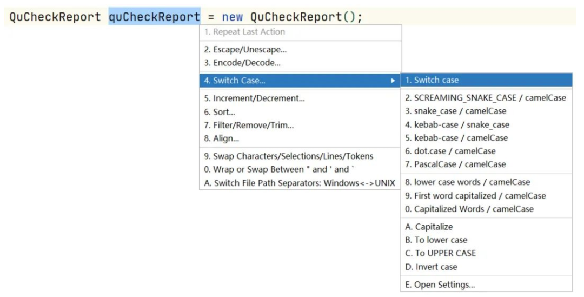Open Settings from the submenu
This screenshot has height=297, width=584.
440,285
